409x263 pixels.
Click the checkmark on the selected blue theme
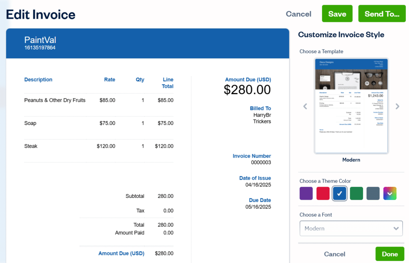[x=340, y=193]
